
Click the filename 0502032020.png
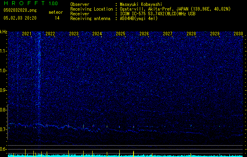pyautogui.click(x=20, y=10)
